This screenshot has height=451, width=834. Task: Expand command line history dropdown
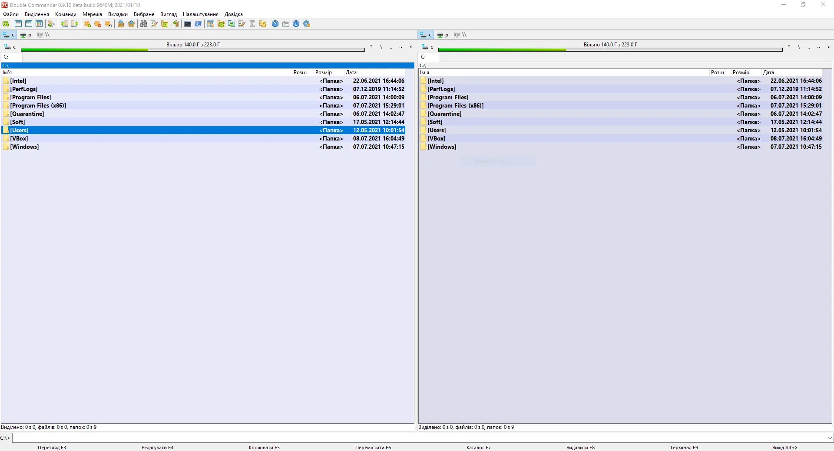830,438
